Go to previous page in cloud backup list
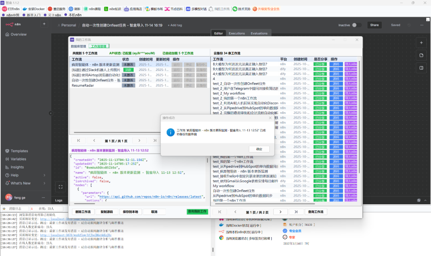 (x=235, y=212)
